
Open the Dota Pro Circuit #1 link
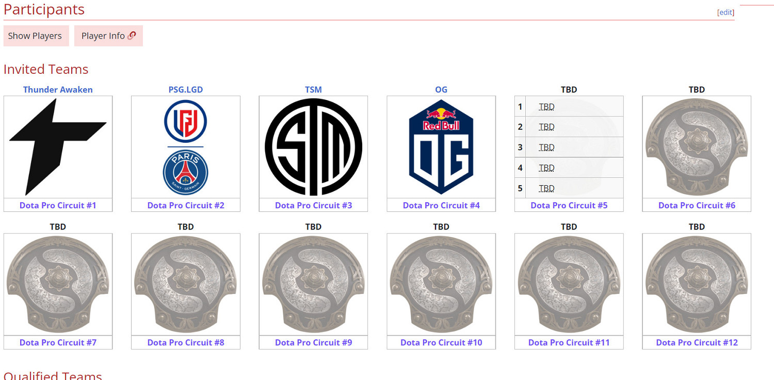click(58, 205)
